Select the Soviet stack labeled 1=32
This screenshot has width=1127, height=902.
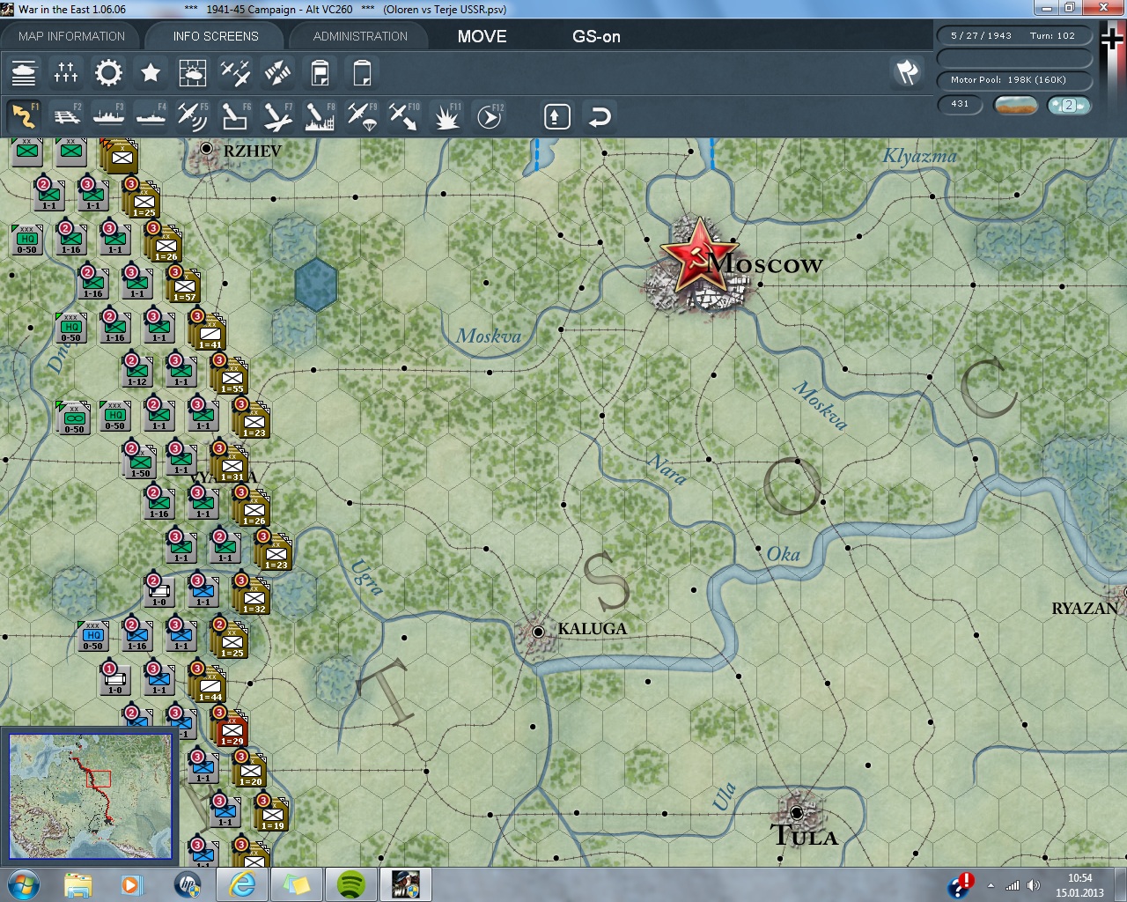tap(254, 596)
